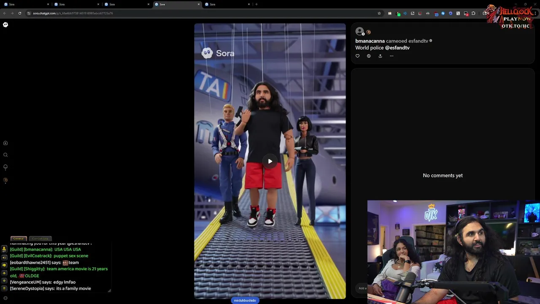Click the mistuhbushido name label below video

[x=245, y=300]
